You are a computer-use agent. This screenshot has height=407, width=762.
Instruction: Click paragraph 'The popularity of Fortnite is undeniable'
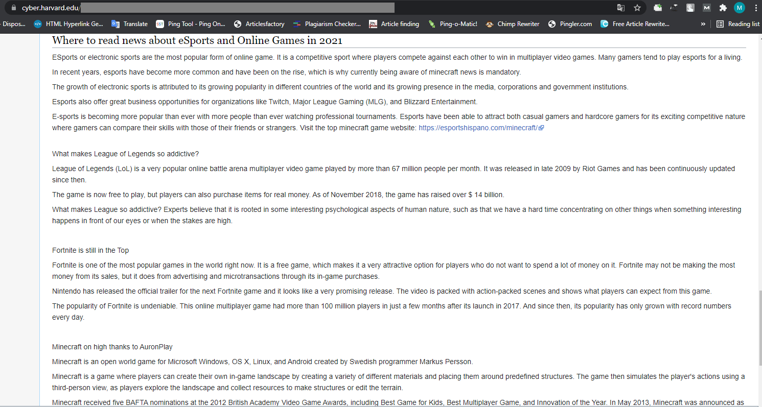tap(391, 312)
